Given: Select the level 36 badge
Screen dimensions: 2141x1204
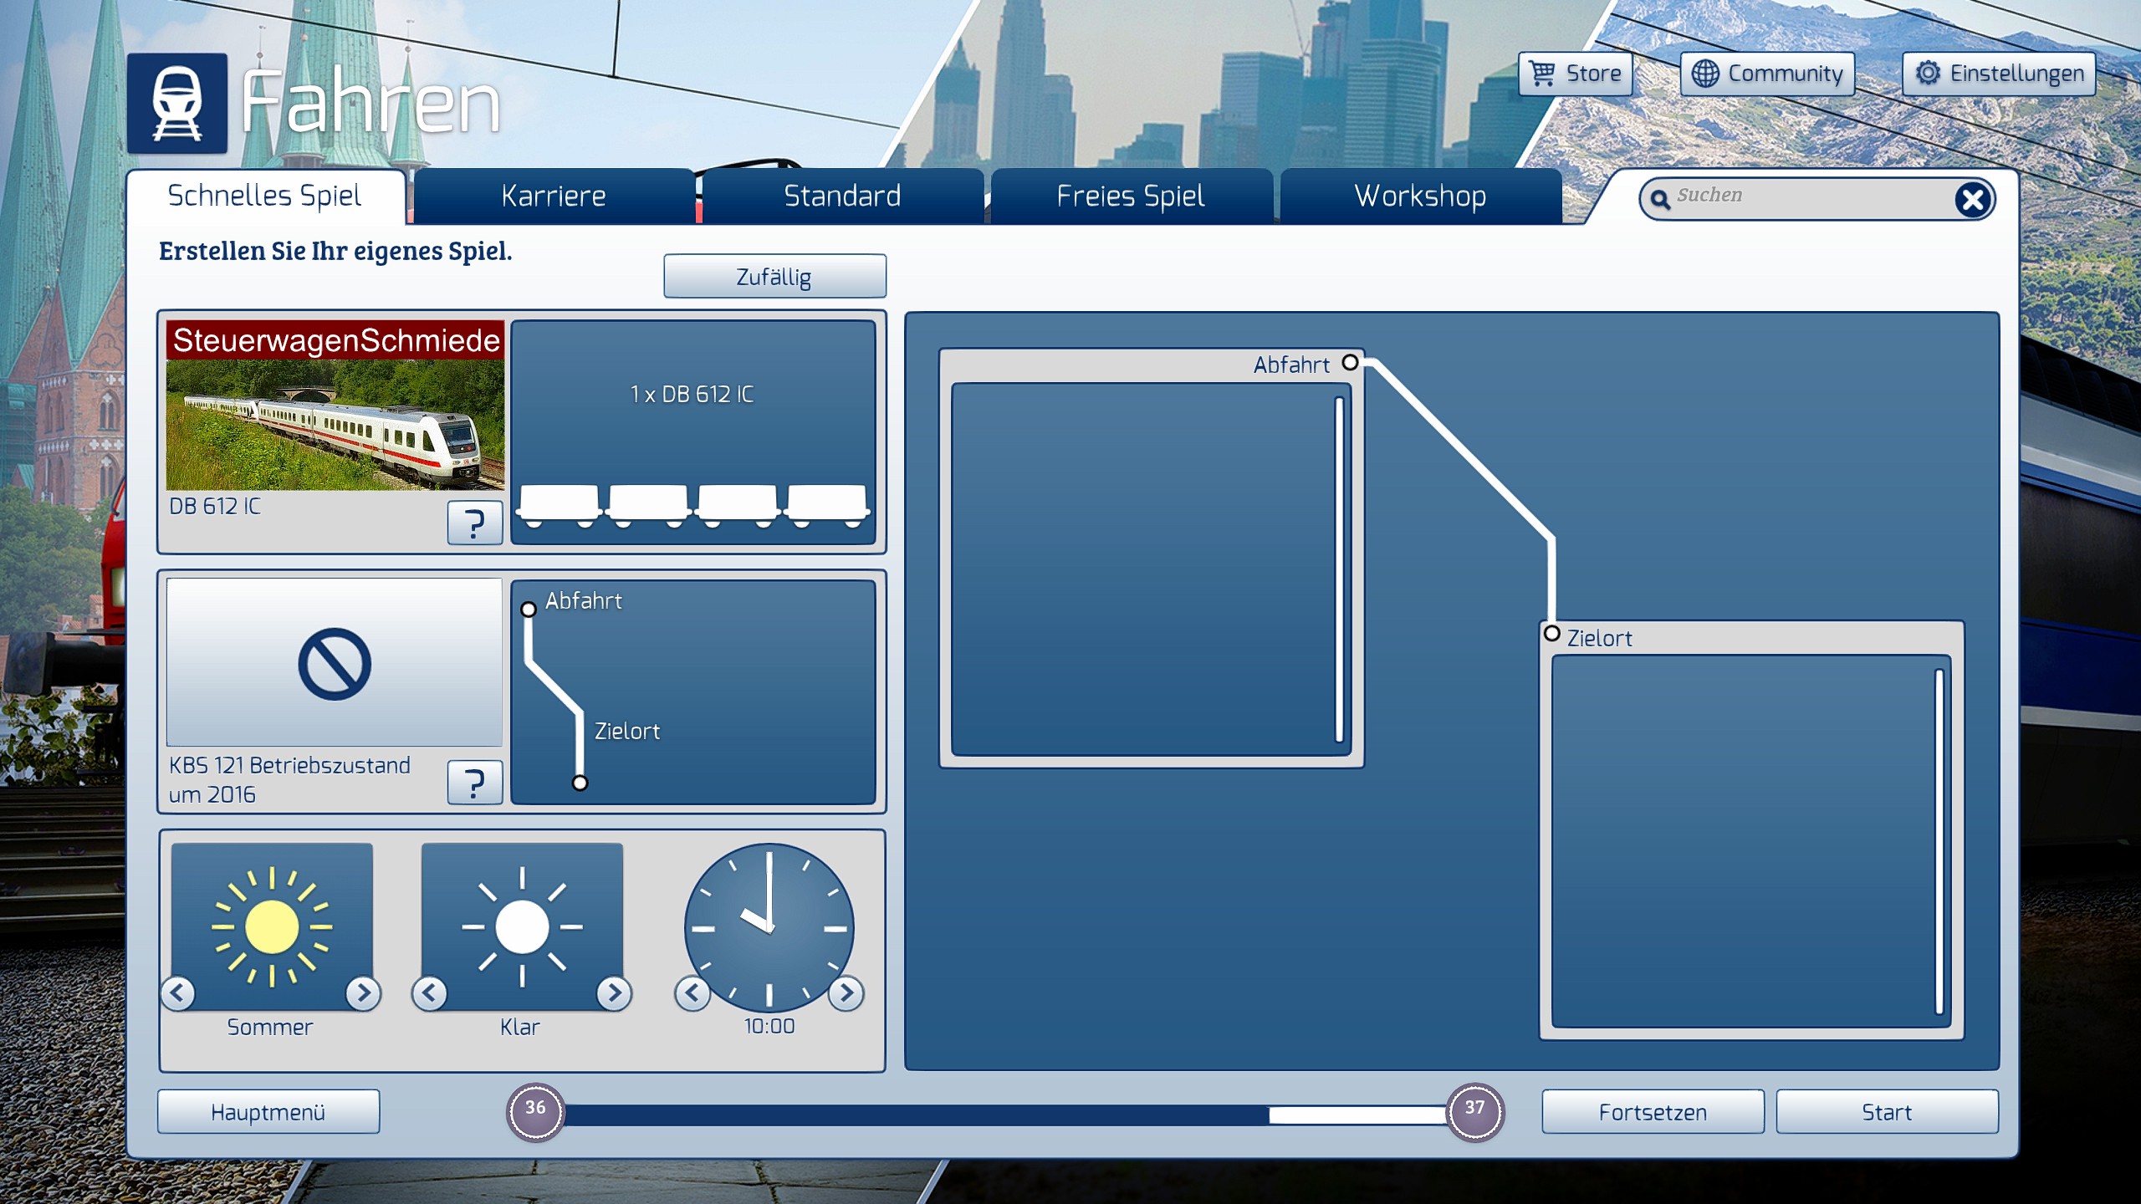Looking at the screenshot, I should pos(535,1111).
